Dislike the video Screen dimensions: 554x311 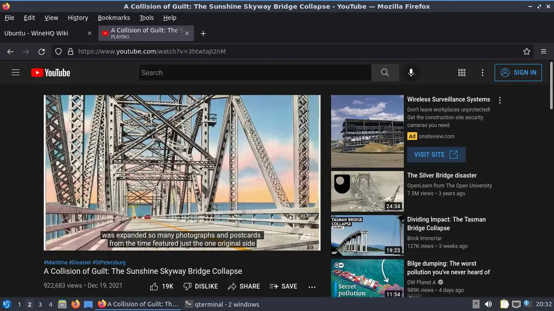(x=200, y=286)
